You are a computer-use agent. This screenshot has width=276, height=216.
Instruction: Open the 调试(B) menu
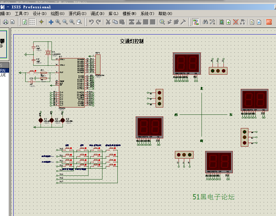click(97, 14)
